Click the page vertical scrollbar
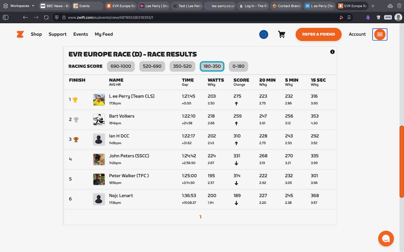Image resolution: width=404 pixels, height=252 pixels. (401, 162)
